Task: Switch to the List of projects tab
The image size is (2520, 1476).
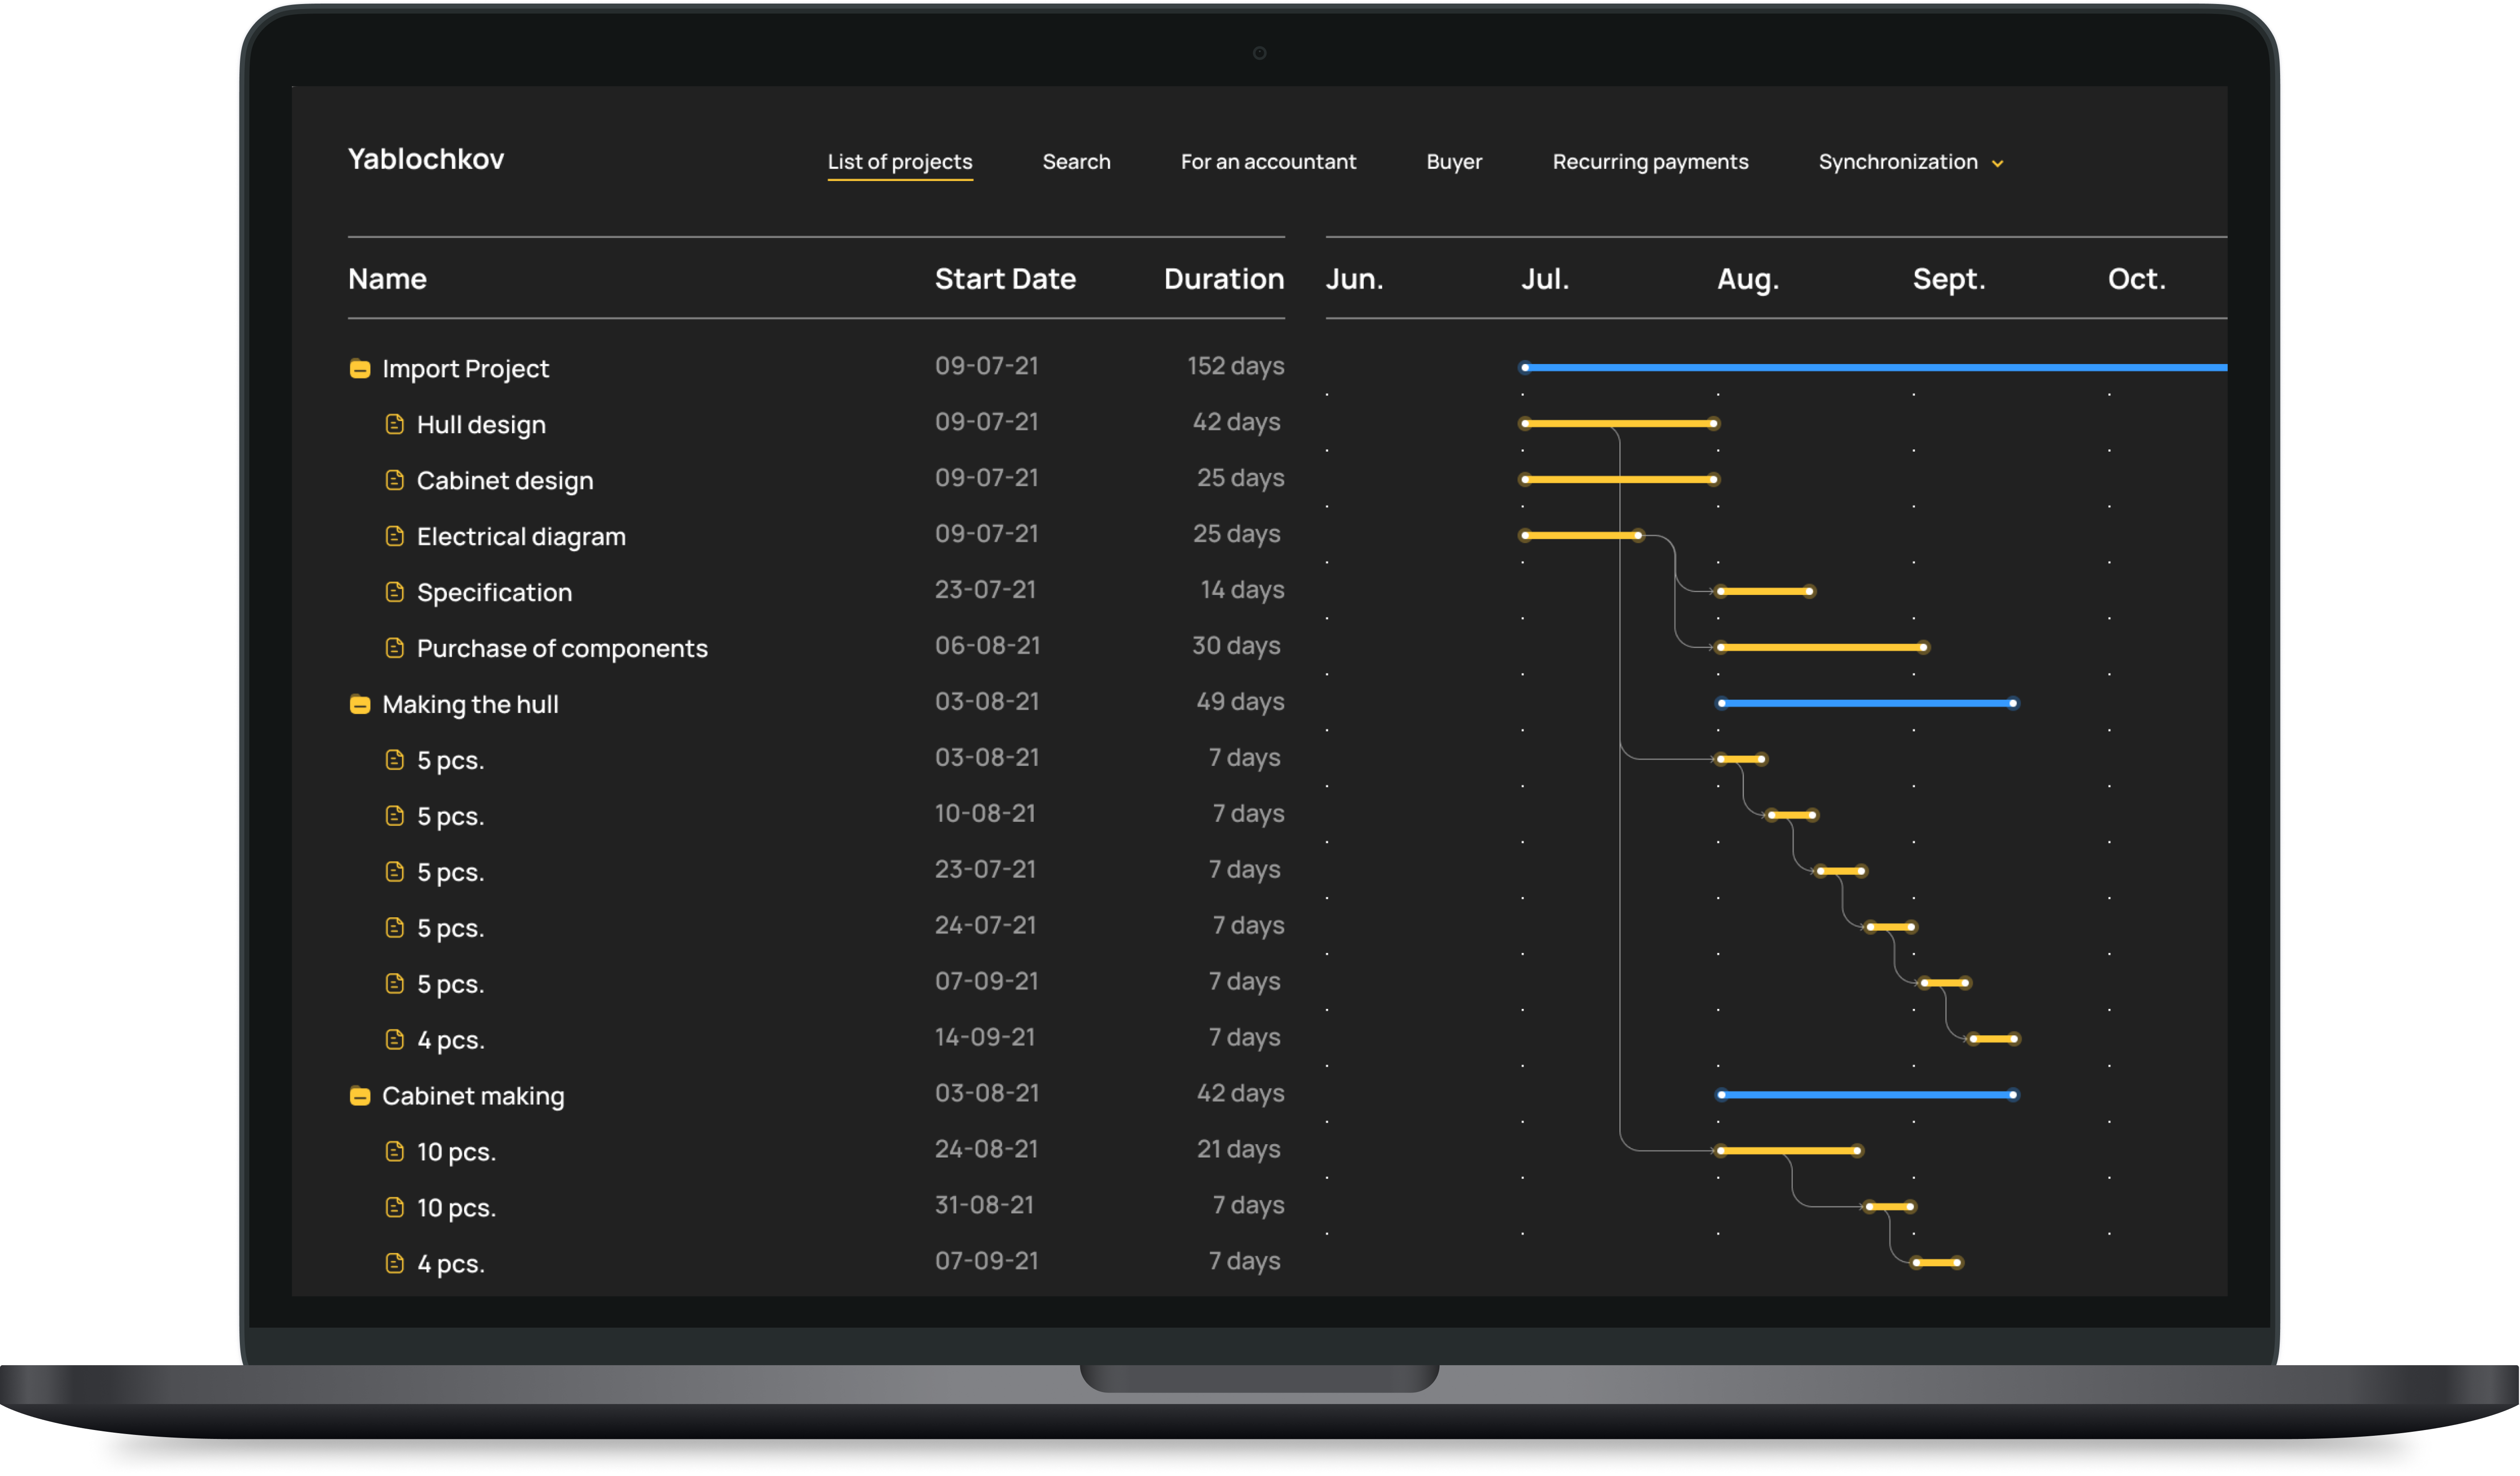Action: (900, 162)
